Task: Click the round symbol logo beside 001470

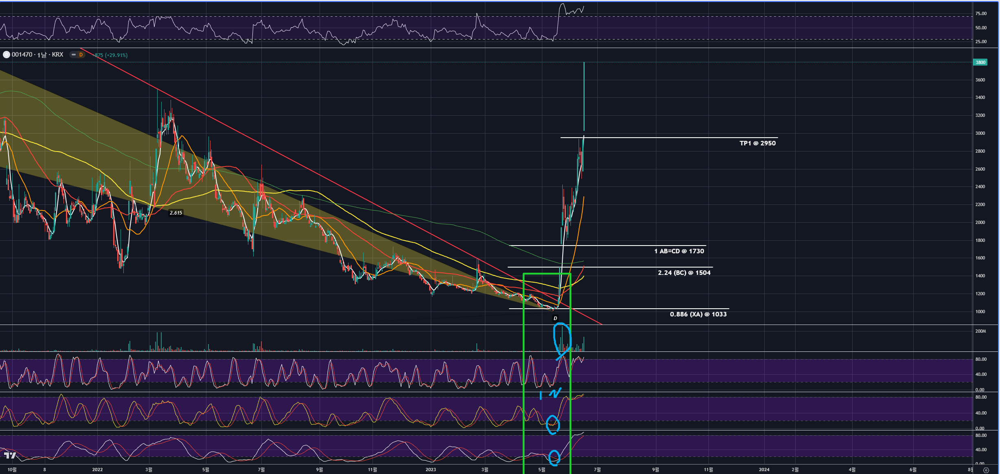Action: point(6,55)
